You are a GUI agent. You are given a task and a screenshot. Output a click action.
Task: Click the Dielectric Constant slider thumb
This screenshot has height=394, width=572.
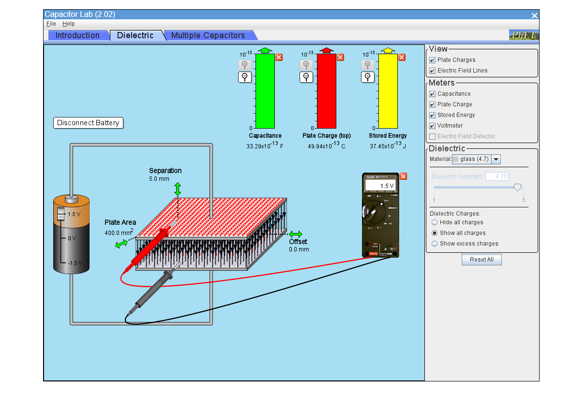(x=517, y=188)
